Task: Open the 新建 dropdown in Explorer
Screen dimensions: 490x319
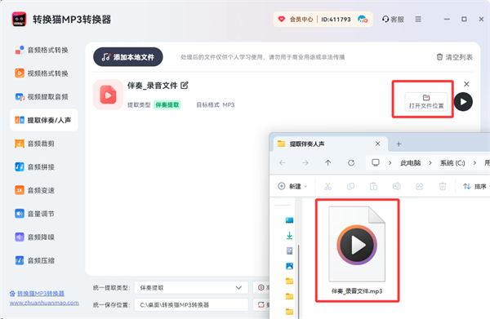Action: [x=292, y=186]
